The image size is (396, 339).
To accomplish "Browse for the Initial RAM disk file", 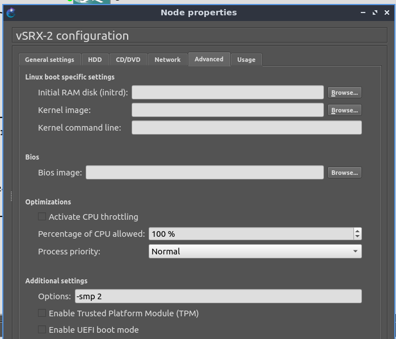I will 344,93.
